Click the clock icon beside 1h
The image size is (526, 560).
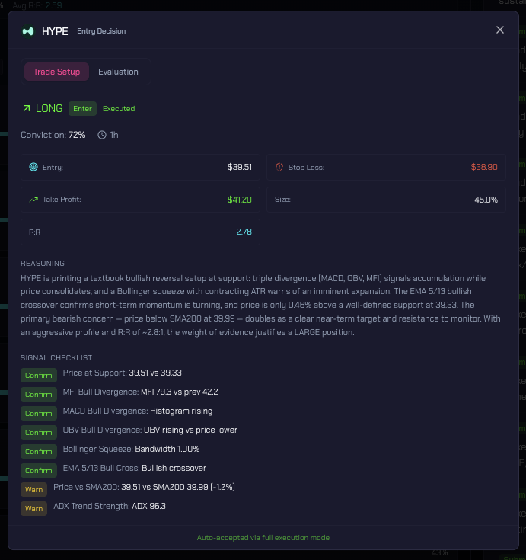[102, 135]
